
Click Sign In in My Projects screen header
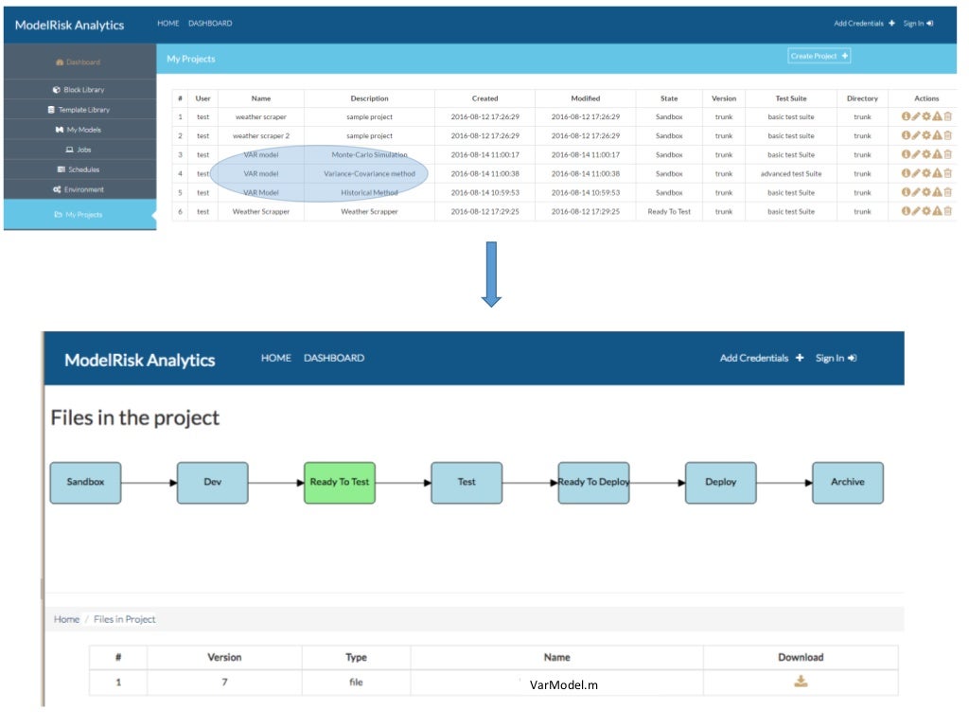tap(918, 23)
